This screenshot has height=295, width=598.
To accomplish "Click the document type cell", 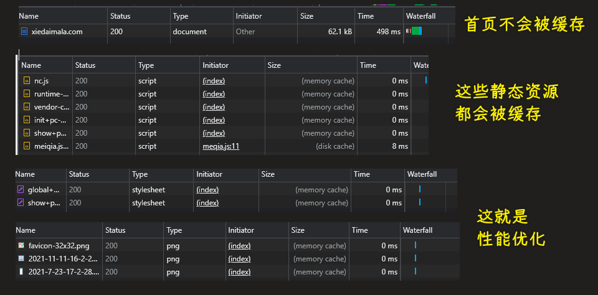I will click(189, 32).
